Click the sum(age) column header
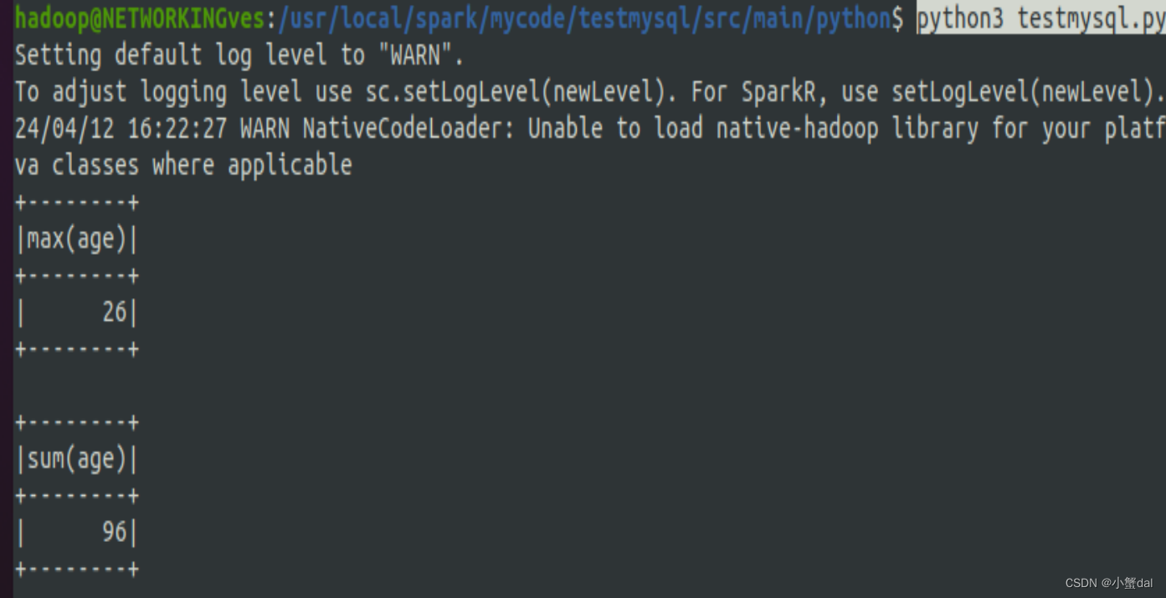The image size is (1166, 598). (77, 459)
